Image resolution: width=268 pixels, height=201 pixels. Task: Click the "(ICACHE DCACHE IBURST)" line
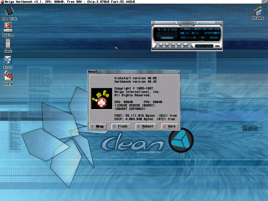pos(135,105)
